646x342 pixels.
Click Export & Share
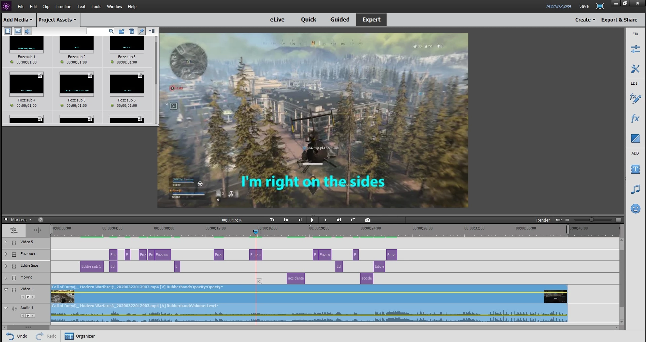(619, 20)
